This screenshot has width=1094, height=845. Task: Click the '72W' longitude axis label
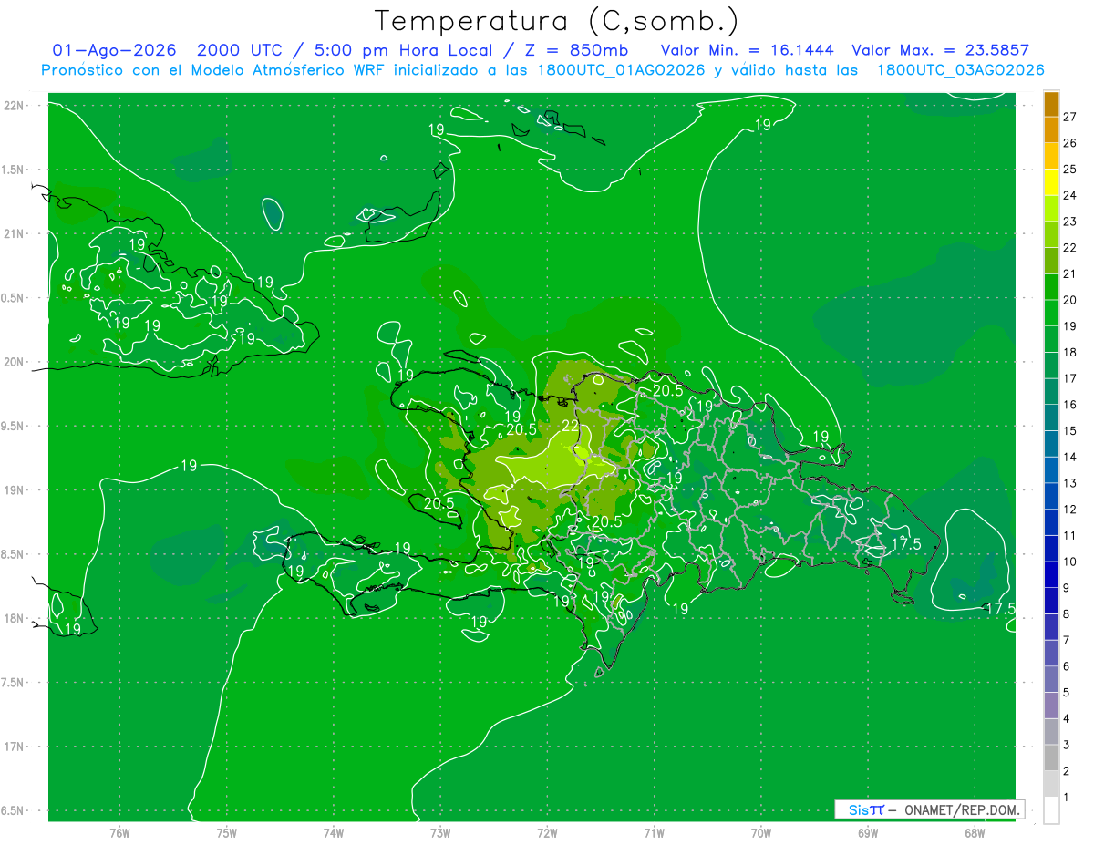(548, 833)
